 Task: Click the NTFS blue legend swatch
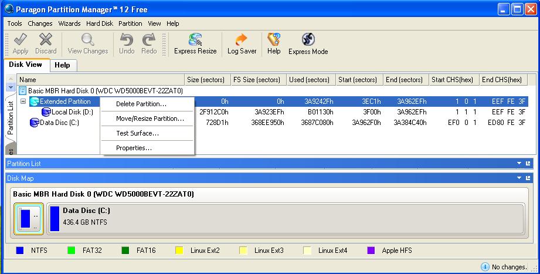(19, 251)
